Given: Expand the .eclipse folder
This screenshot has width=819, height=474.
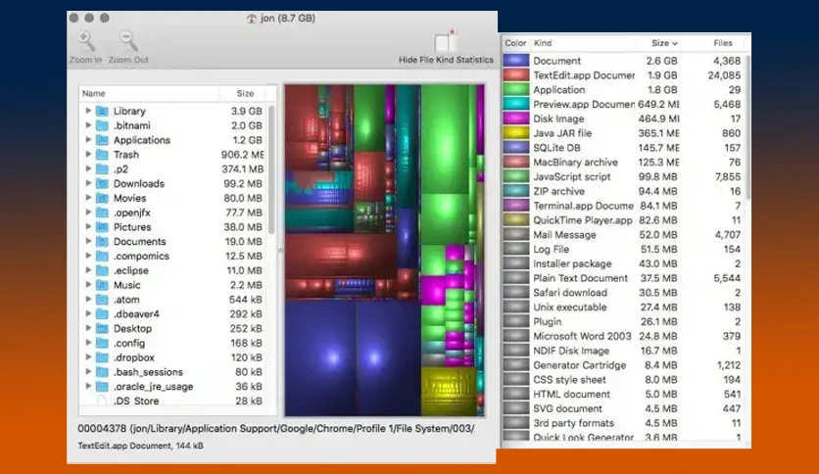Looking at the screenshot, I should (88, 270).
